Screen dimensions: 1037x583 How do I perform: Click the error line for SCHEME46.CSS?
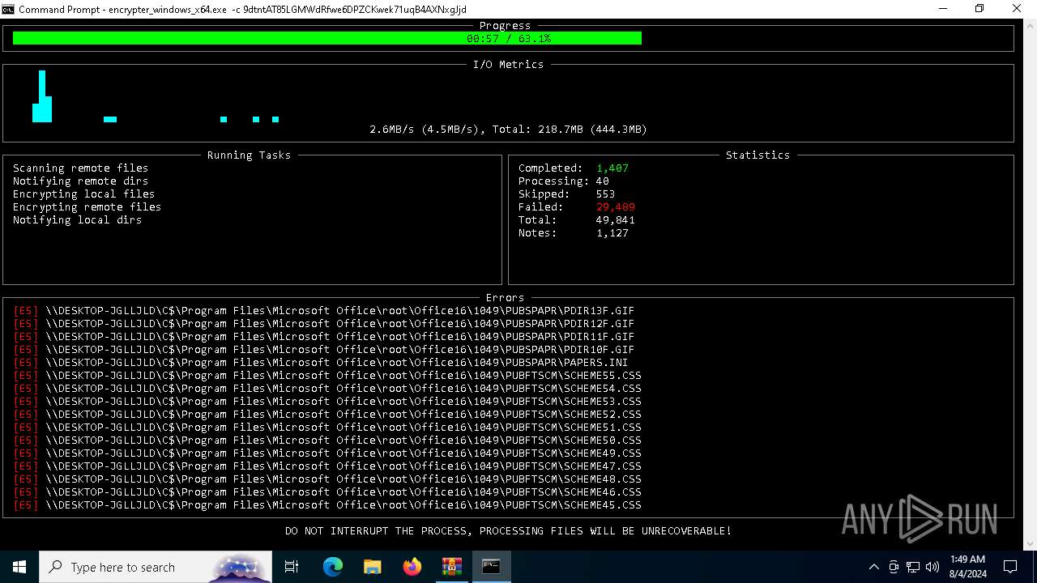[327, 492]
